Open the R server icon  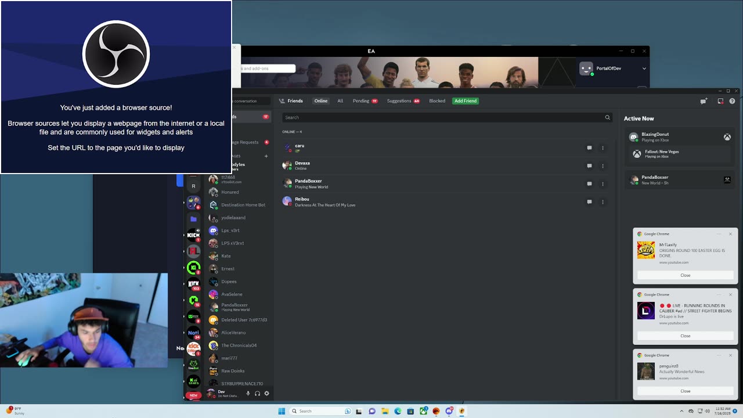pos(193,186)
